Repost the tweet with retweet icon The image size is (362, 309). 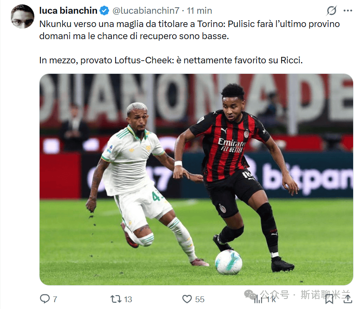[116, 299]
